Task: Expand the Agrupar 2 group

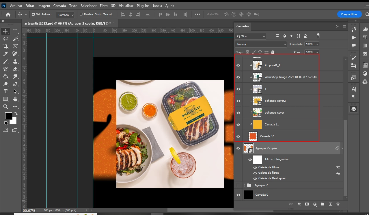Action: [x=245, y=185]
